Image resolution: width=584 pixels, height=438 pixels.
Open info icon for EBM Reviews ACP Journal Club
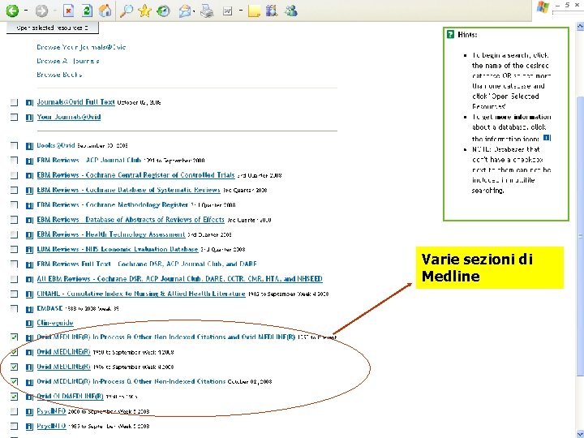(29, 161)
